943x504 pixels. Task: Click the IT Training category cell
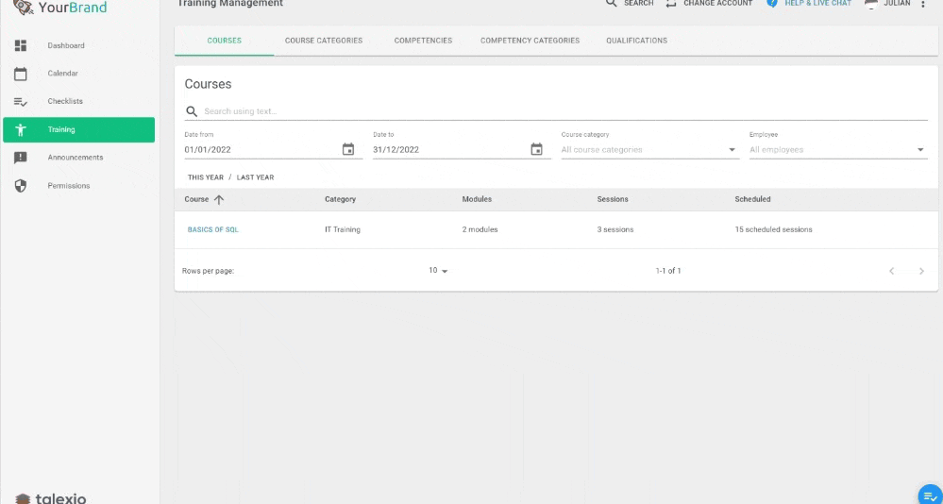pos(343,229)
